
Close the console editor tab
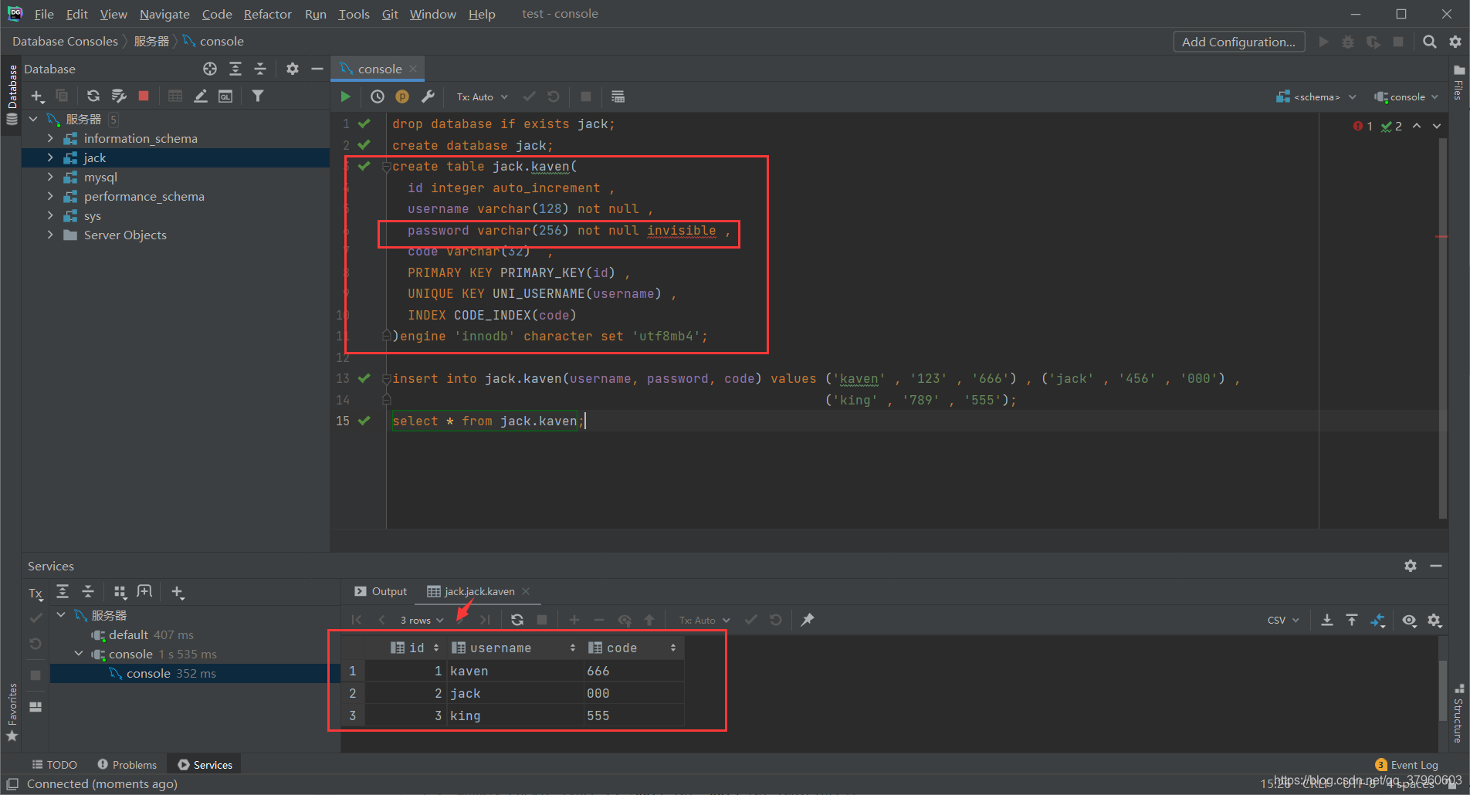(x=413, y=69)
